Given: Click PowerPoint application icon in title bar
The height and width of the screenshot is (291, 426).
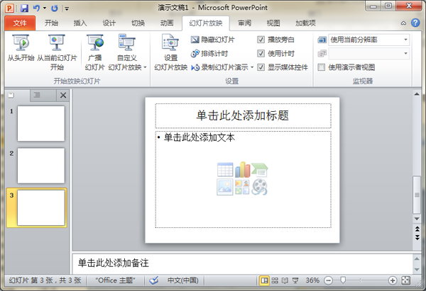Looking at the screenshot, I should (x=10, y=8).
